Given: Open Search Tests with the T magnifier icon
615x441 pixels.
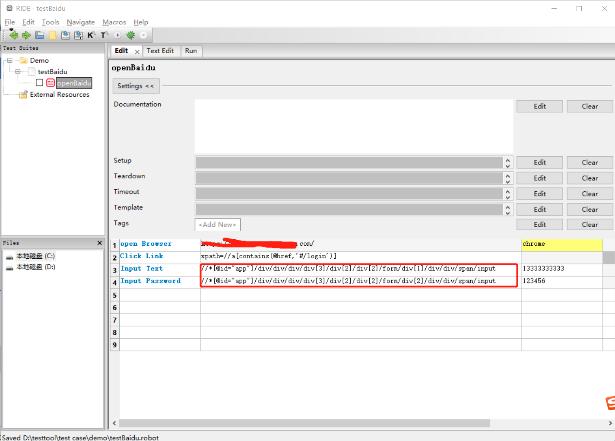Looking at the screenshot, I should [x=105, y=35].
